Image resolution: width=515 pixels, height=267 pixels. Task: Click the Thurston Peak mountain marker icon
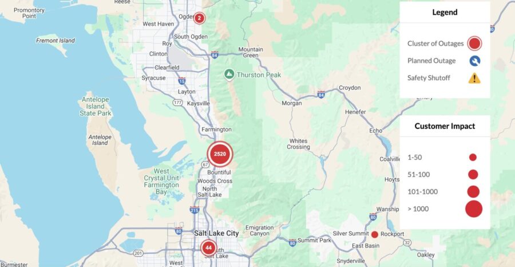pyautogui.click(x=229, y=74)
